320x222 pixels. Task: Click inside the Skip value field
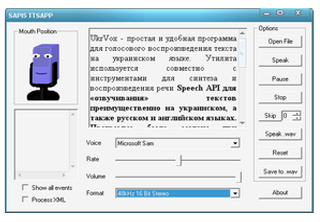pyautogui.click(x=287, y=116)
